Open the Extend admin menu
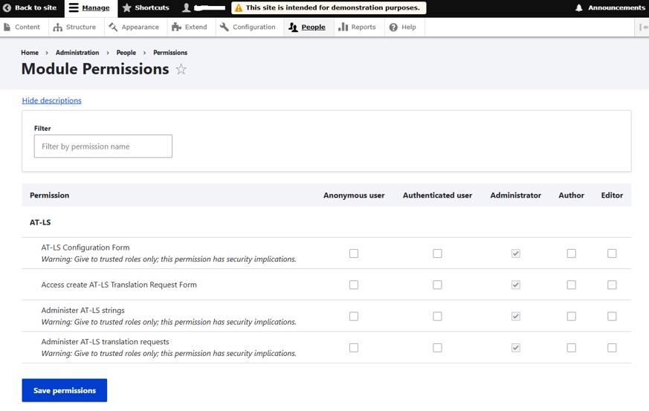 (190, 27)
